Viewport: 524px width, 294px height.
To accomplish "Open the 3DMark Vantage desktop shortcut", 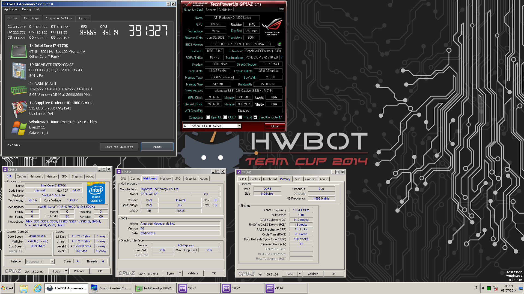I will [x=52, y=160].
